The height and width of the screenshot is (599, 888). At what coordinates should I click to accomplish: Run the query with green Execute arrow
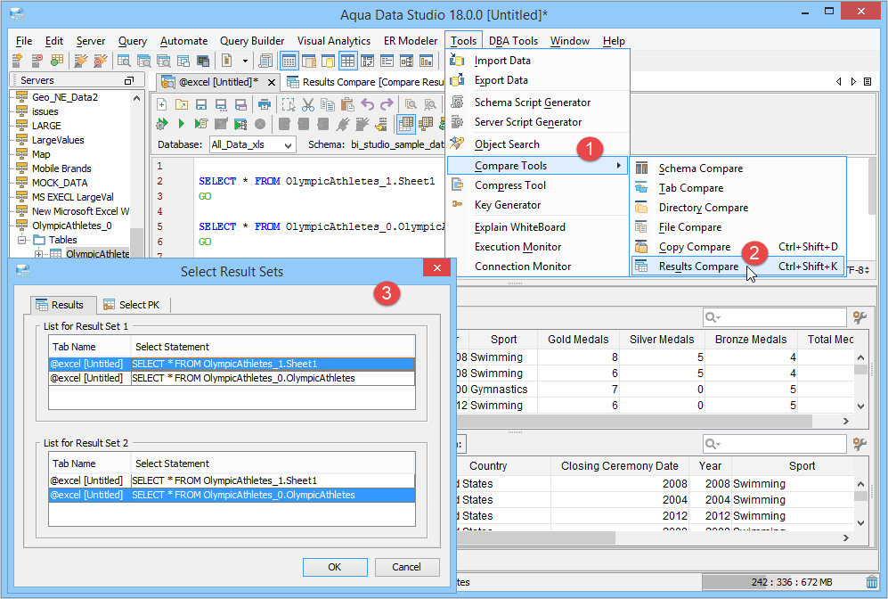click(181, 124)
